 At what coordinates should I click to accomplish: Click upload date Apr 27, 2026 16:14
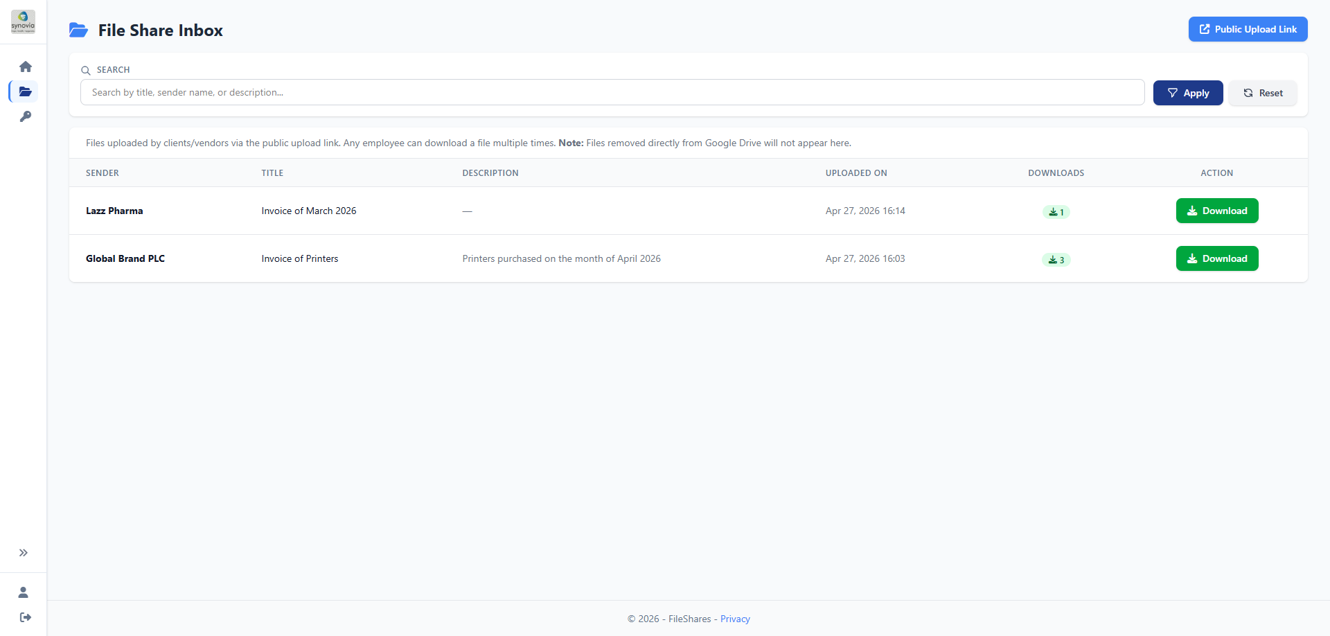pyautogui.click(x=865, y=211)
